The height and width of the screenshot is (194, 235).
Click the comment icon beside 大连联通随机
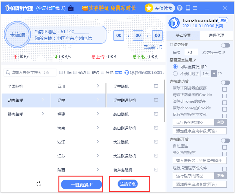click(x=156, y=156)
